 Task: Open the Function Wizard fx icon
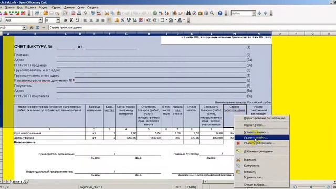(x=31, y=28)
